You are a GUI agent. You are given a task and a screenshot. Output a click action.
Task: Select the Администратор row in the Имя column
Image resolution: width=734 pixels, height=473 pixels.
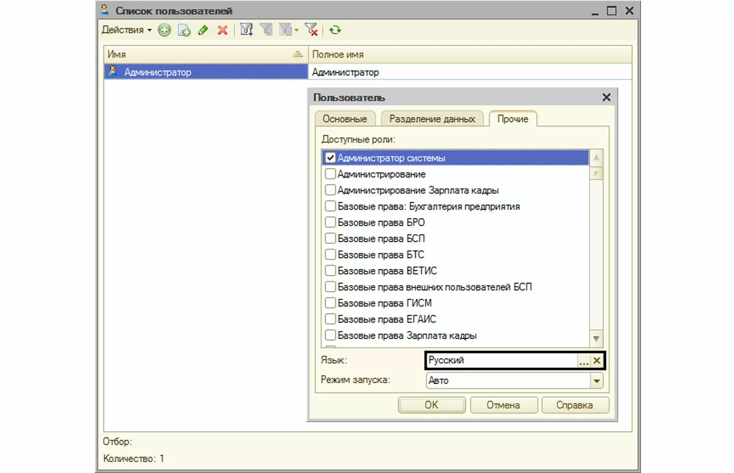pos(206,72)
